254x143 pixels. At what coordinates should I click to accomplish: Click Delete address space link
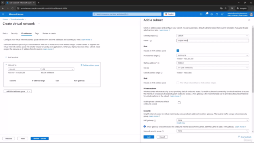coord(91,65)
